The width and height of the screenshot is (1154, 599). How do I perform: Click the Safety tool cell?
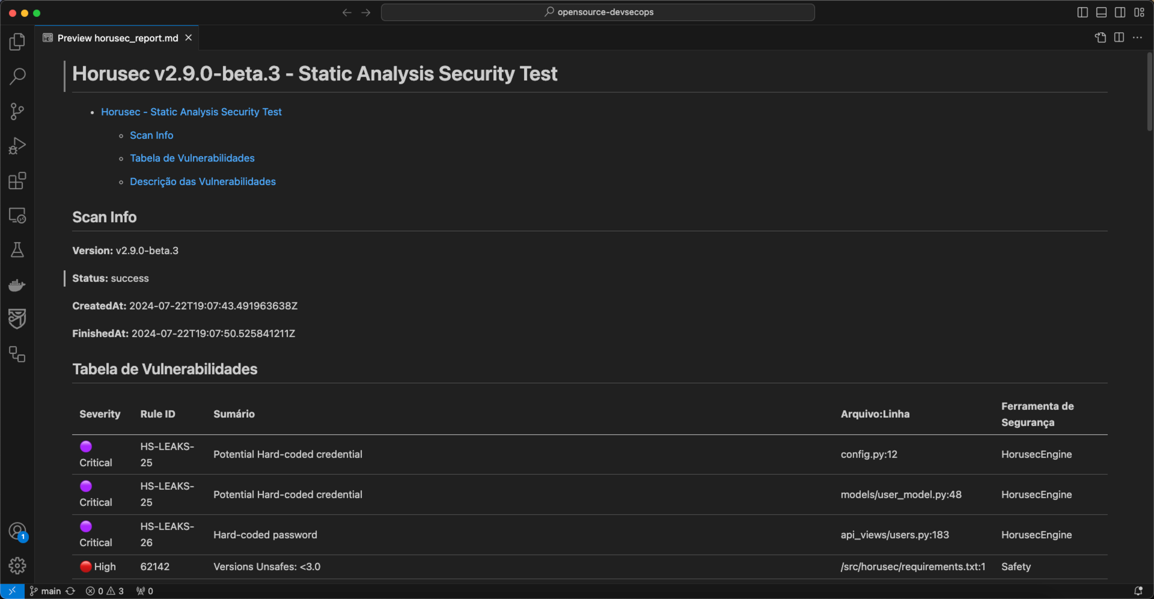[1016, 567]
